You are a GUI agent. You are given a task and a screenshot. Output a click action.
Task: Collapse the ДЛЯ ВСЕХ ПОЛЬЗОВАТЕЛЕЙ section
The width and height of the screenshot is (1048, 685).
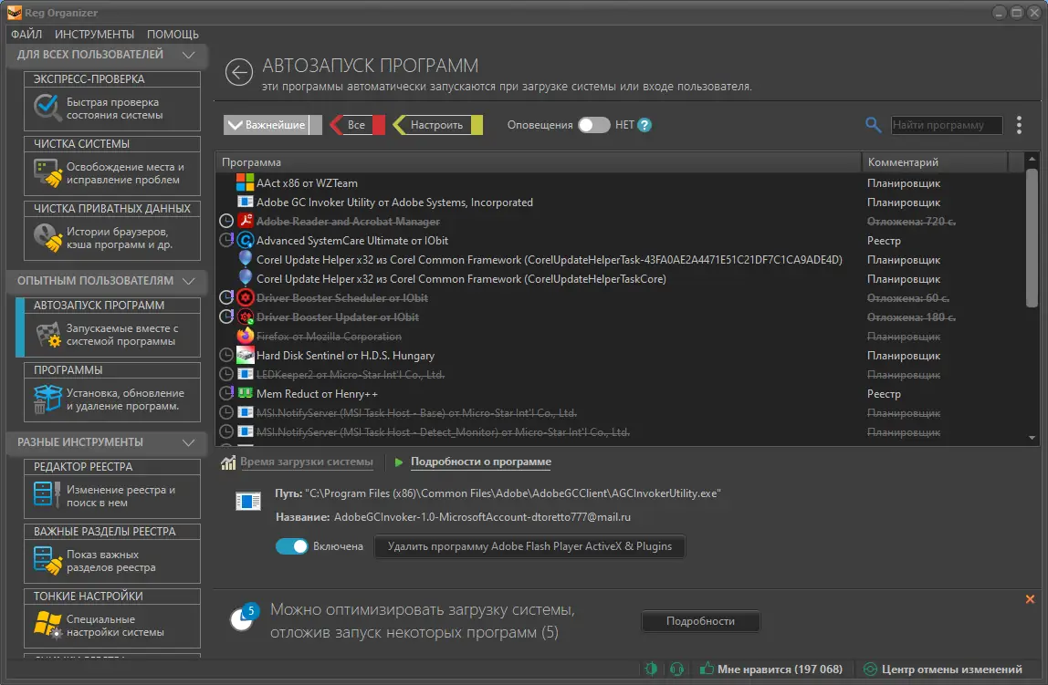click(x=191, y=56)
